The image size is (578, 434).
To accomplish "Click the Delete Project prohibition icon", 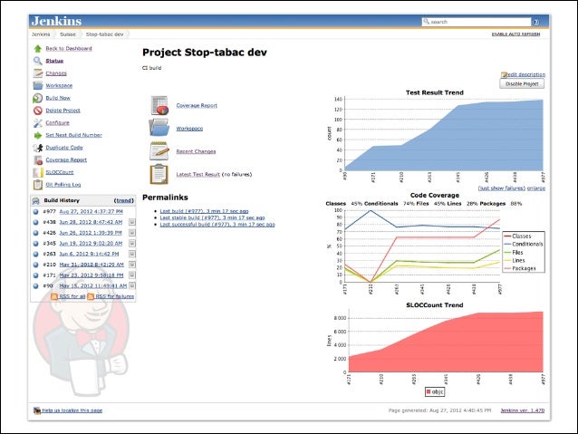I will [x=38, y=111].
